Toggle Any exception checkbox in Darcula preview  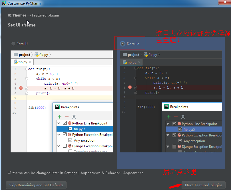click(x=180, y=141)
